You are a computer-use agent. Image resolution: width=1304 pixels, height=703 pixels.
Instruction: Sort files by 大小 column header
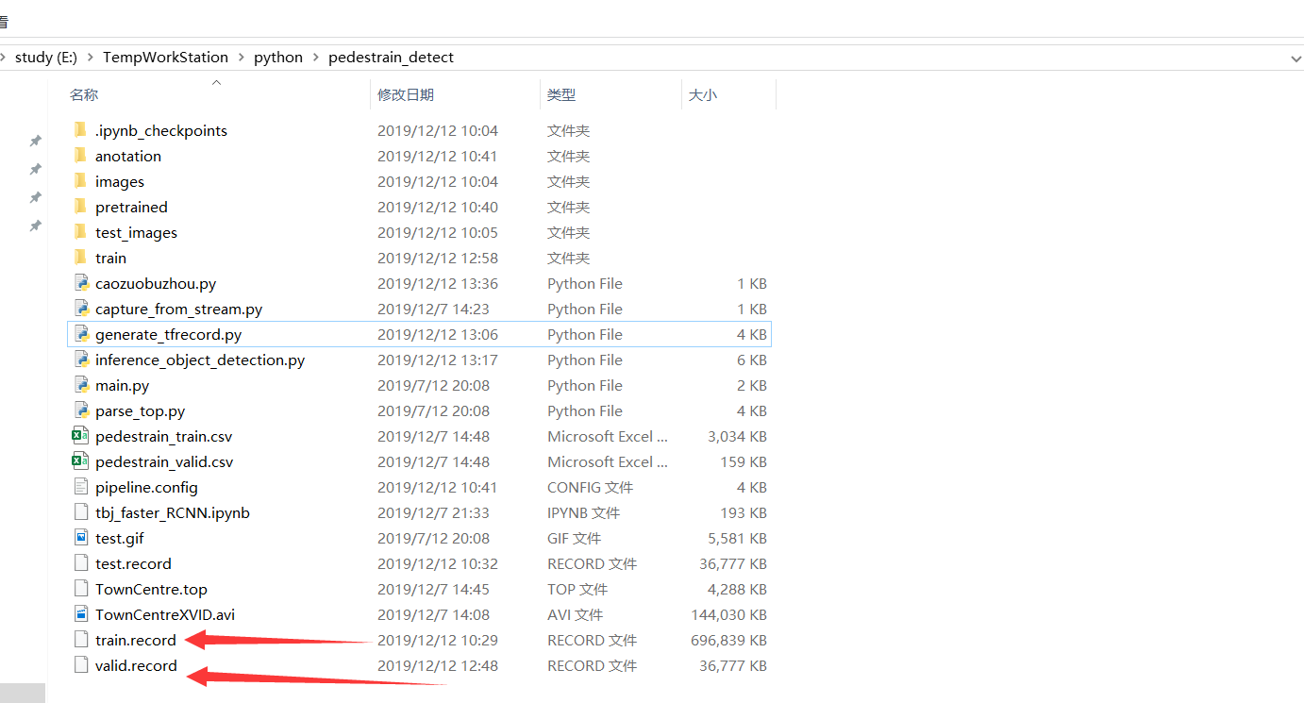click(x=703, y=94)
